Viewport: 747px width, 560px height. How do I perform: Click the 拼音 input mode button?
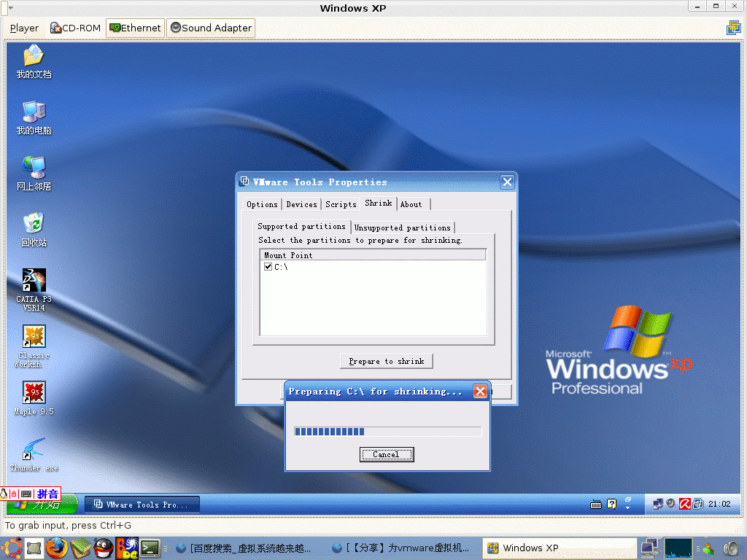pyautogui.click(x=47, y=494)
